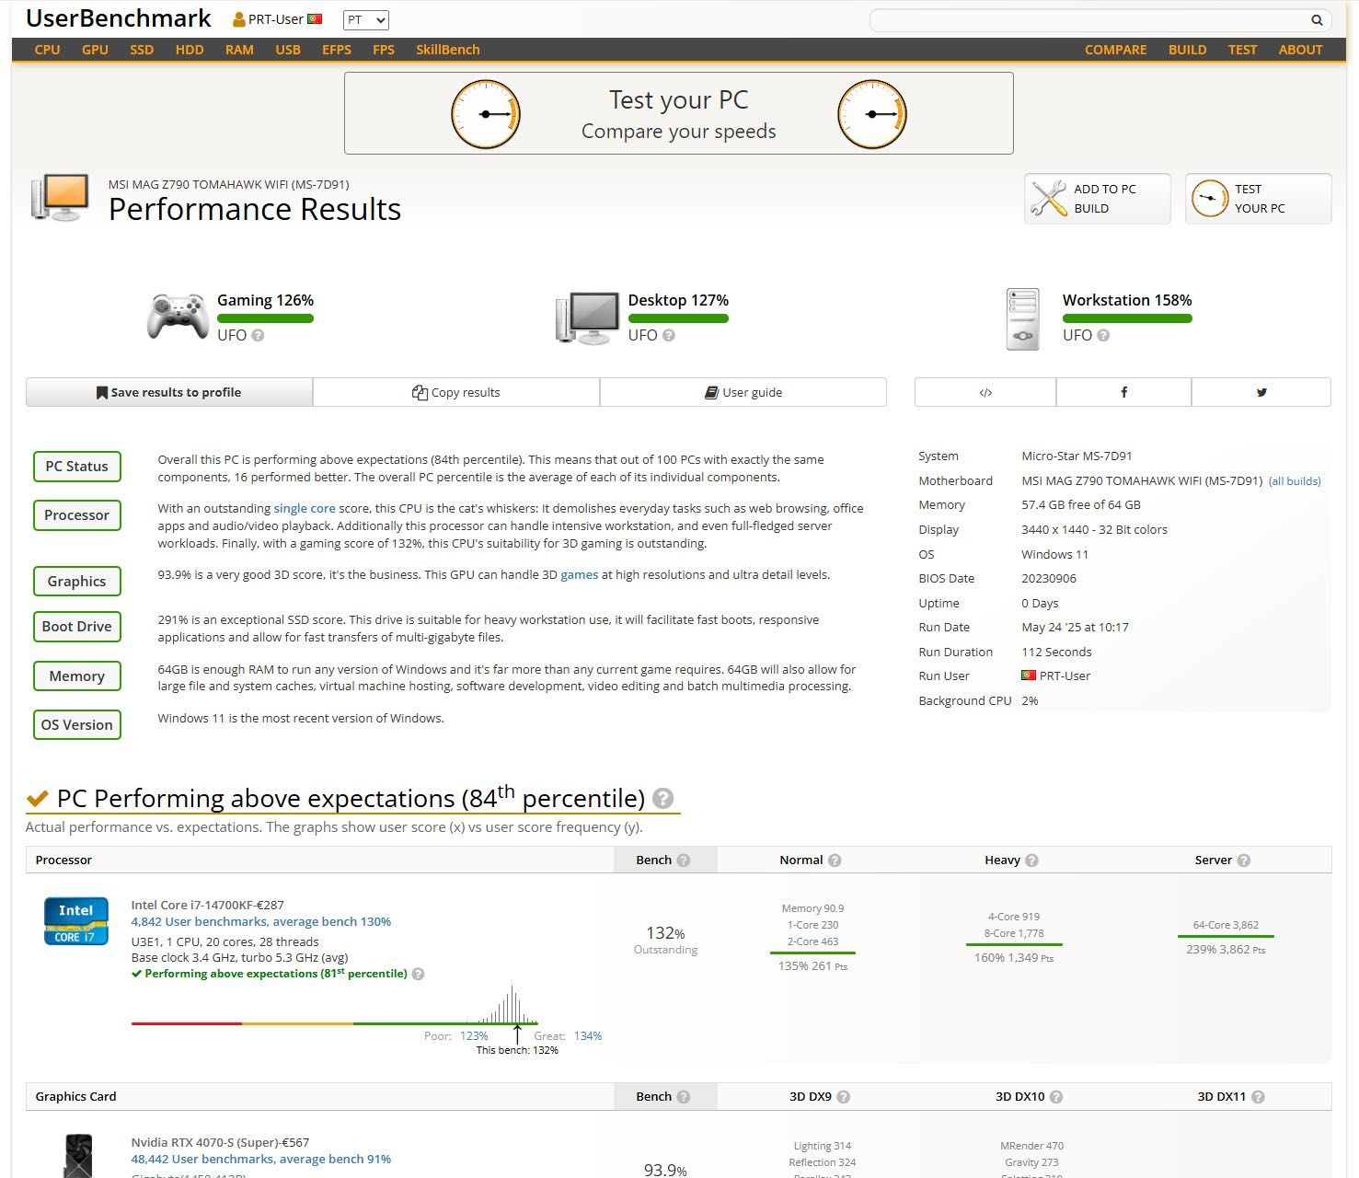Click the desktop computer icon beside Performance Results

60,197
